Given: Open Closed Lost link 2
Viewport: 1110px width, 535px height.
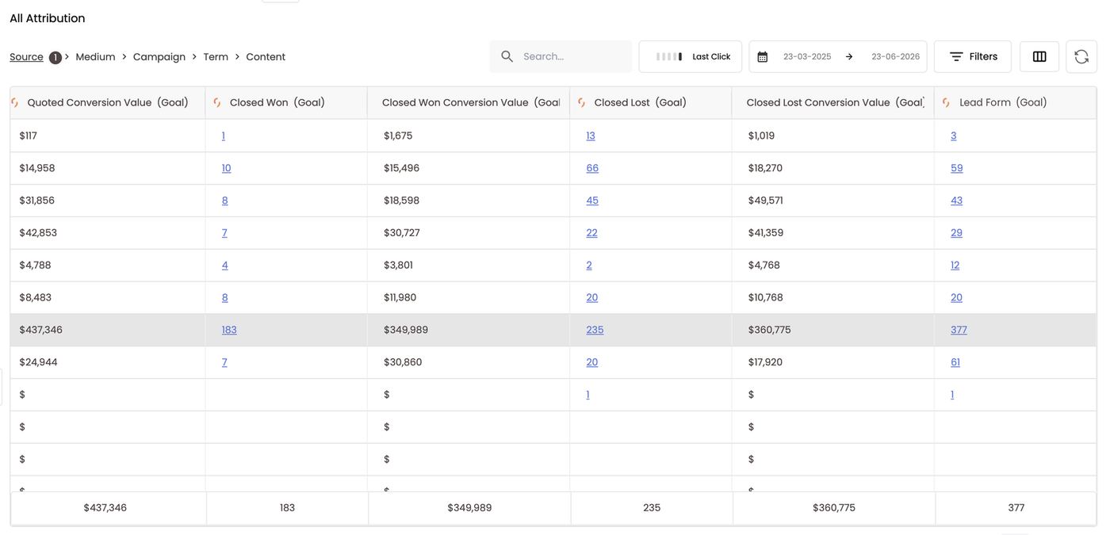Looking at the screenshot, I should 589,266.
